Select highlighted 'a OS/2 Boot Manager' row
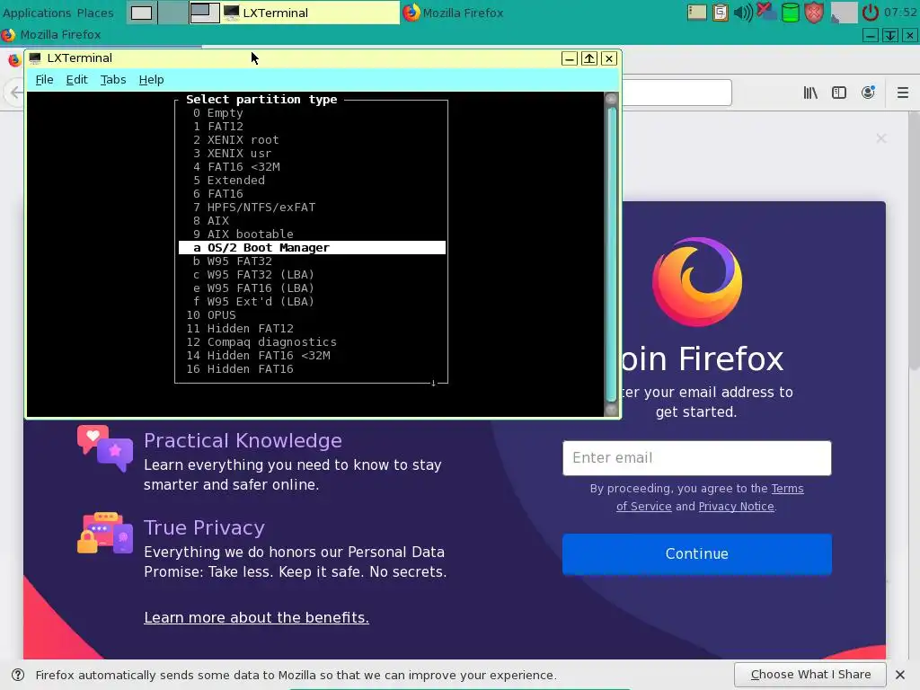 [x=312, y=248]
